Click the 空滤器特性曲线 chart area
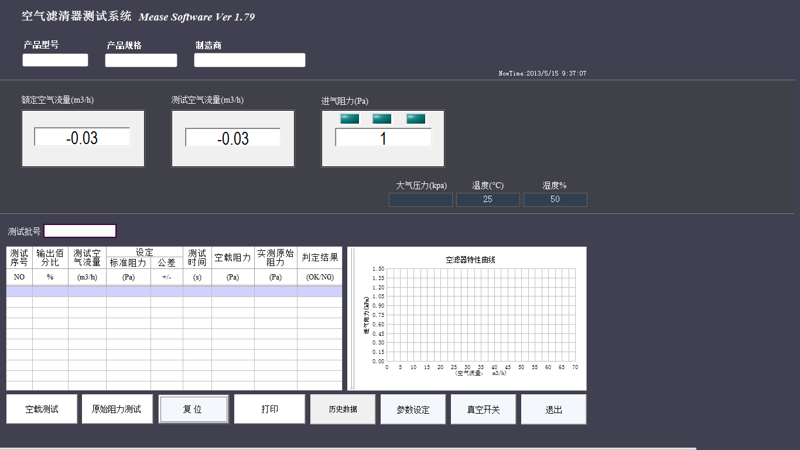This screenshot has height=450, width=800. (x=480, y=315)
